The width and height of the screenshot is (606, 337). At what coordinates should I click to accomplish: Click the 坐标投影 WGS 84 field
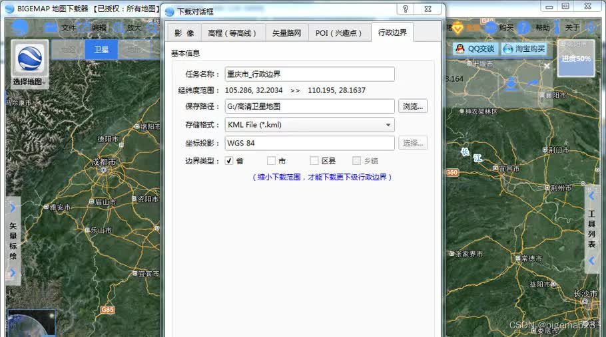tap(310, 143)
